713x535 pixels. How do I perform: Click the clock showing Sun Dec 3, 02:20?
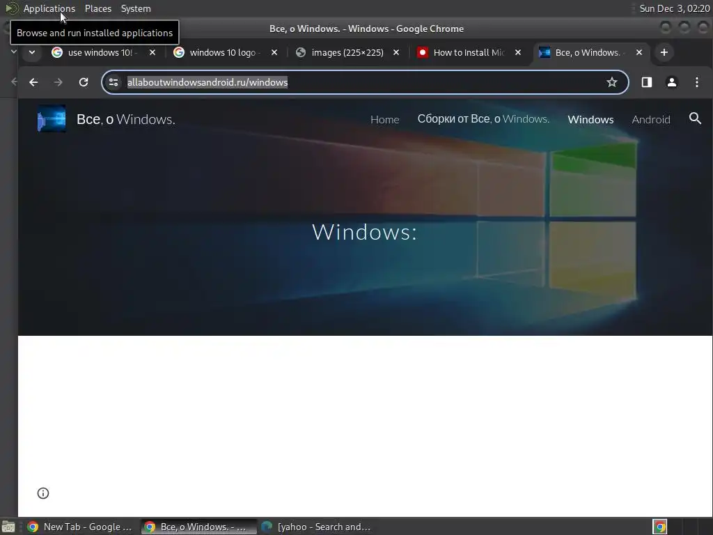click(x=674, y=8)
